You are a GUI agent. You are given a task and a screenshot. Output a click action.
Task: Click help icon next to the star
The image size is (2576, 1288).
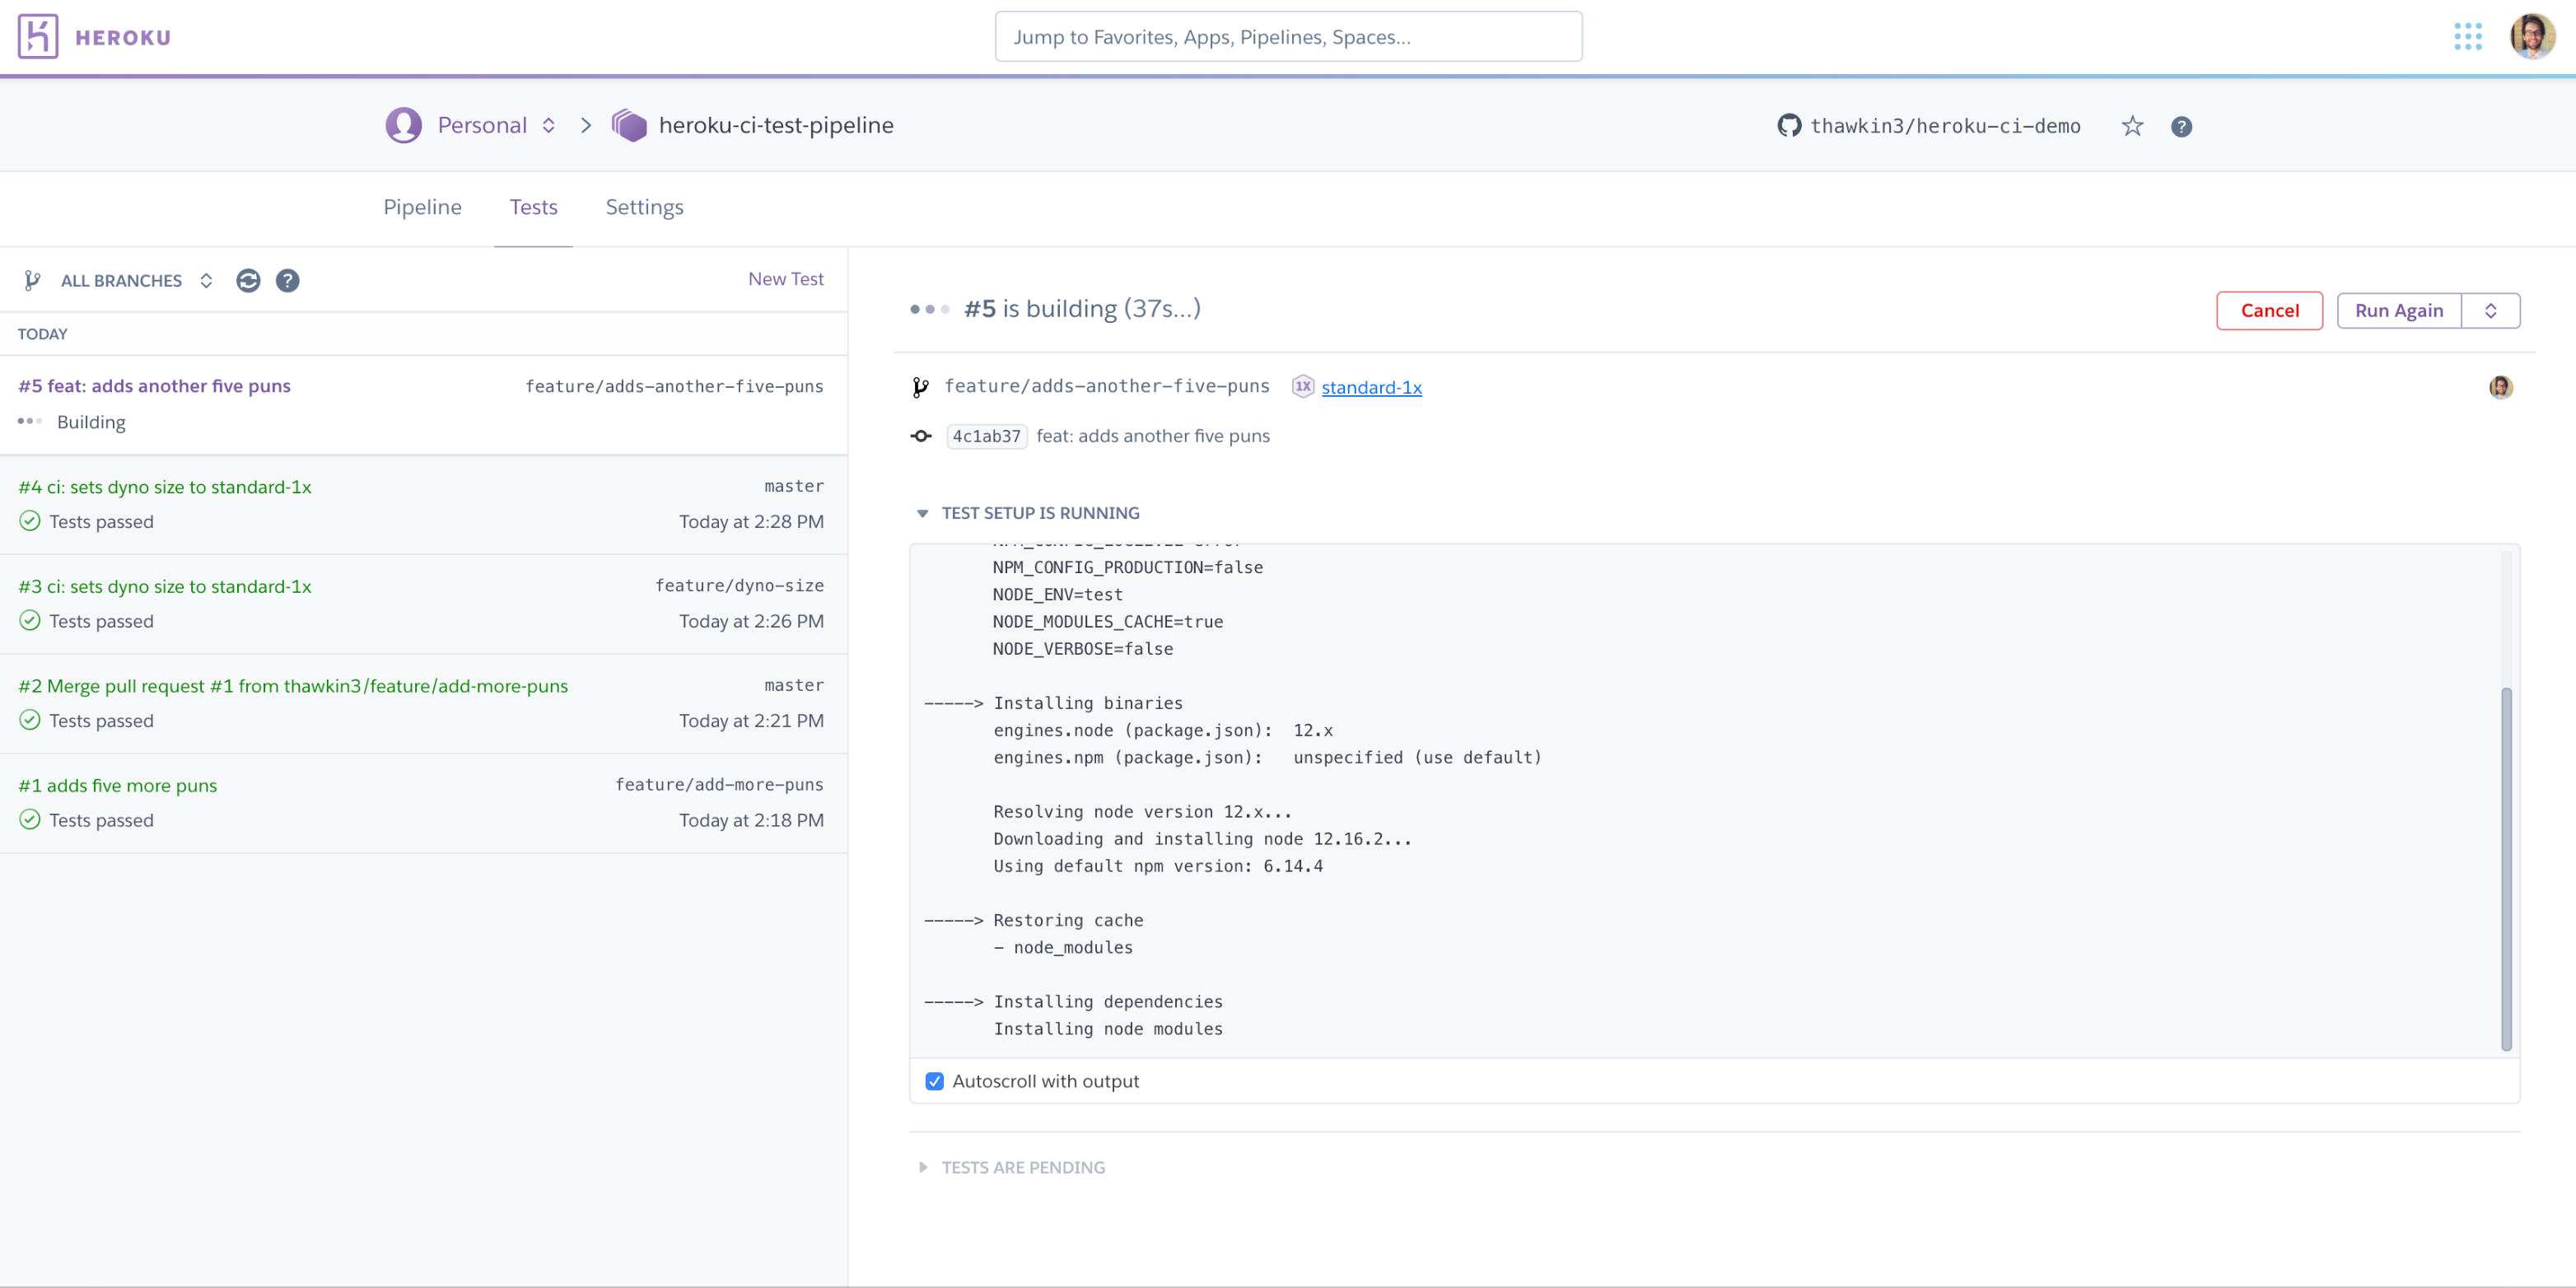2181,126
